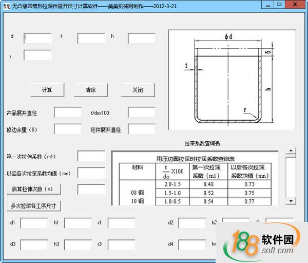The height and width of the screenshot is (263, 308).
Task: Click the h3 input field
Action: point(78,245)
